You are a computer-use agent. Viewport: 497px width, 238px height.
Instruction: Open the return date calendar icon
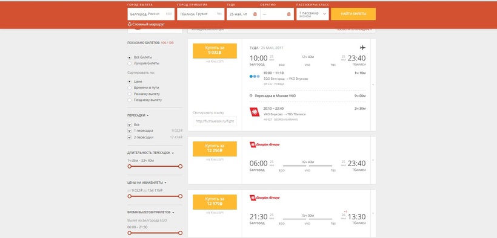tap(289, 14)
